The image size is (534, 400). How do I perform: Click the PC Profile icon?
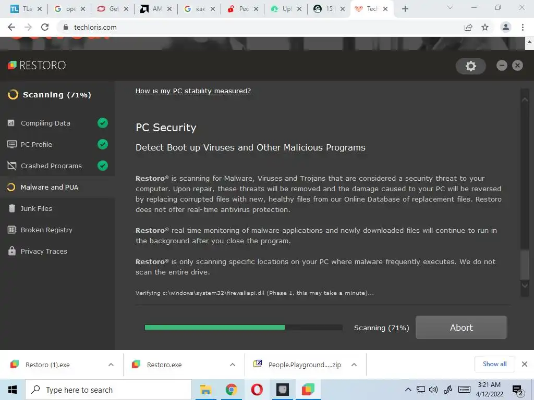pyautogui.click(x=11, y=144)
